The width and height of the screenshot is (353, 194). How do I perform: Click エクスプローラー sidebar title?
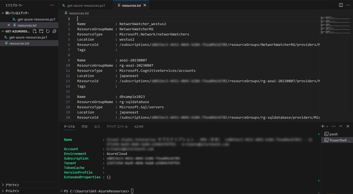[x=14, y=5]
